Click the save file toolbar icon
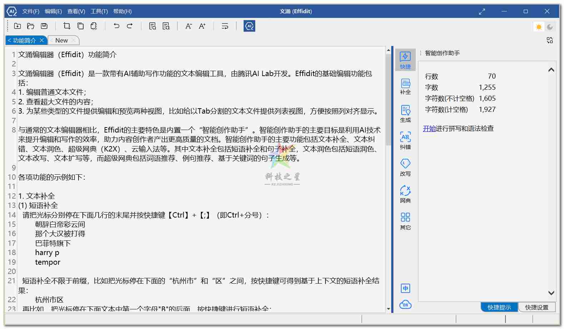 coord(44,26)
